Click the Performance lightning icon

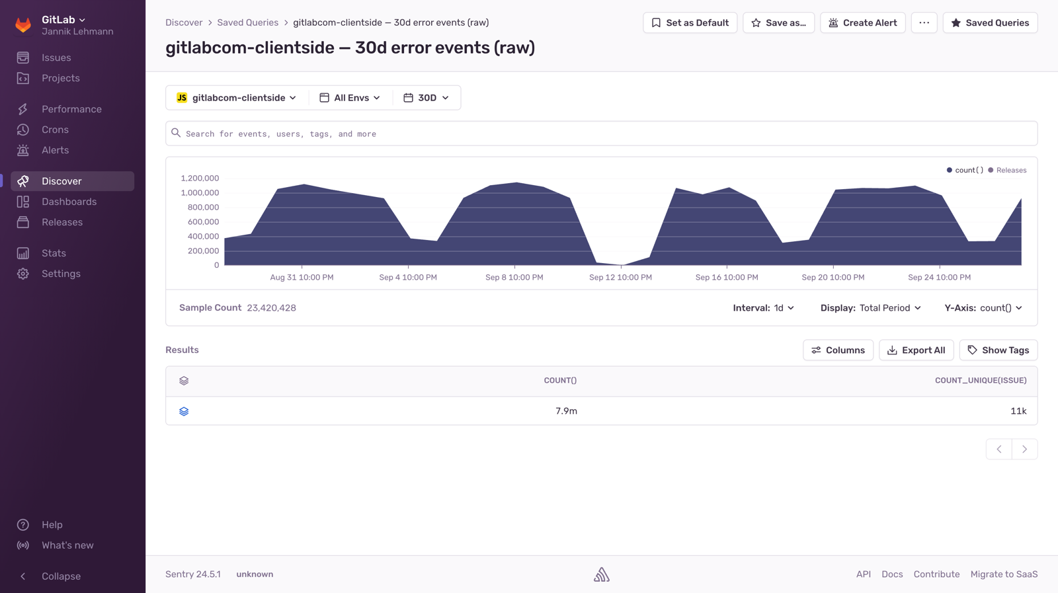tap(23, 109)
